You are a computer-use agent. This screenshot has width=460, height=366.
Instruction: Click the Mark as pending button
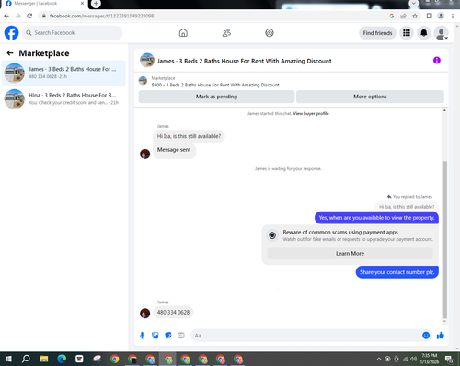click(216, 97)
